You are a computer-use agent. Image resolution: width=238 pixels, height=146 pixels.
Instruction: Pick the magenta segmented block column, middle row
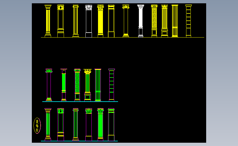coord(111,85)
